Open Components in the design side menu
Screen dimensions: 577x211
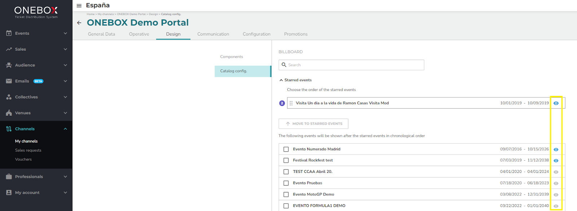click(232, 57)
